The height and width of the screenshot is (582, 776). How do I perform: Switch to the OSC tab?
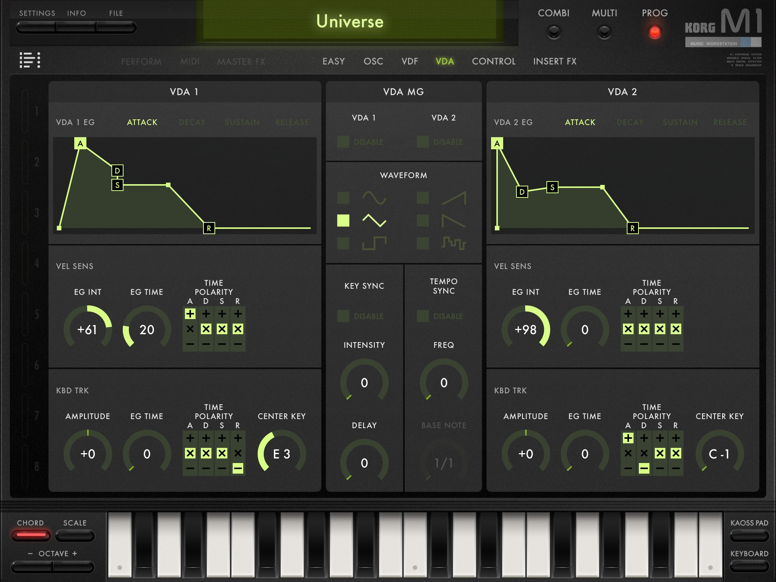tap(373, 61)
